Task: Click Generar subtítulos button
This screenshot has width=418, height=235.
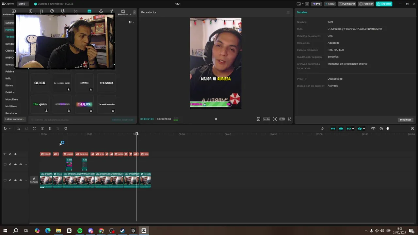Action: 123,120
